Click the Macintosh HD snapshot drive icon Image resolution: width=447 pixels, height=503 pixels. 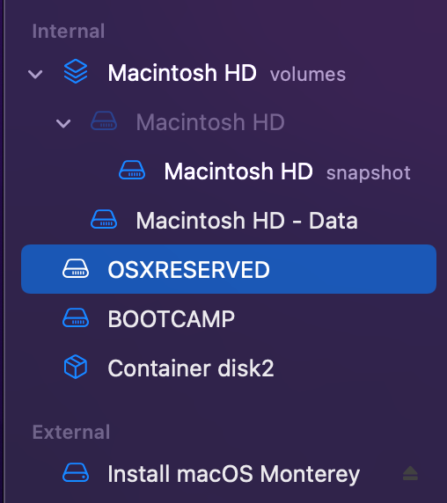(132, 170)
